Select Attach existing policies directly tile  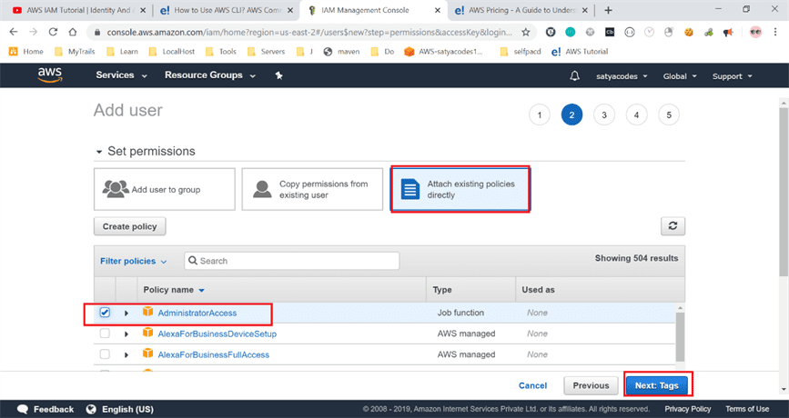pos(460,189)
